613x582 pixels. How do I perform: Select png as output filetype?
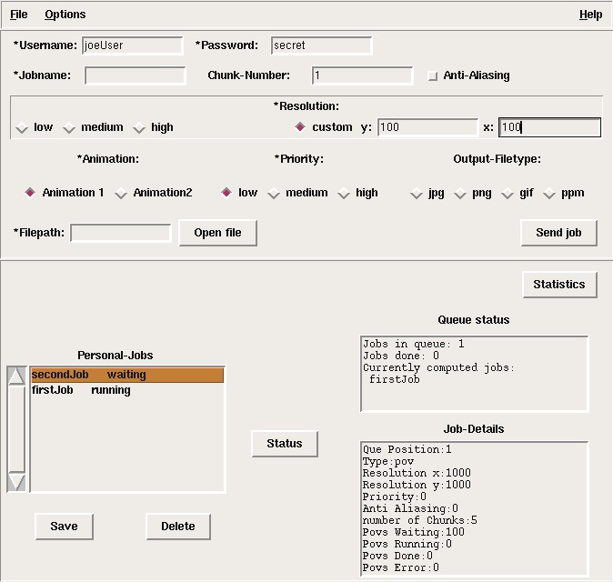pos(460,194)
